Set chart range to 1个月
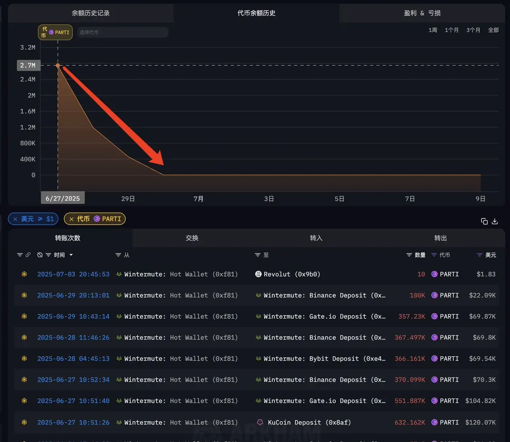The height and width of the screenshot is (442, 510). pos(451,30)
